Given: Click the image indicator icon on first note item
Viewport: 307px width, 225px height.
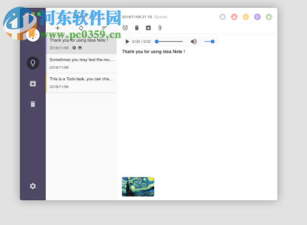Looking at the screenshot, I should click(80, 48).
